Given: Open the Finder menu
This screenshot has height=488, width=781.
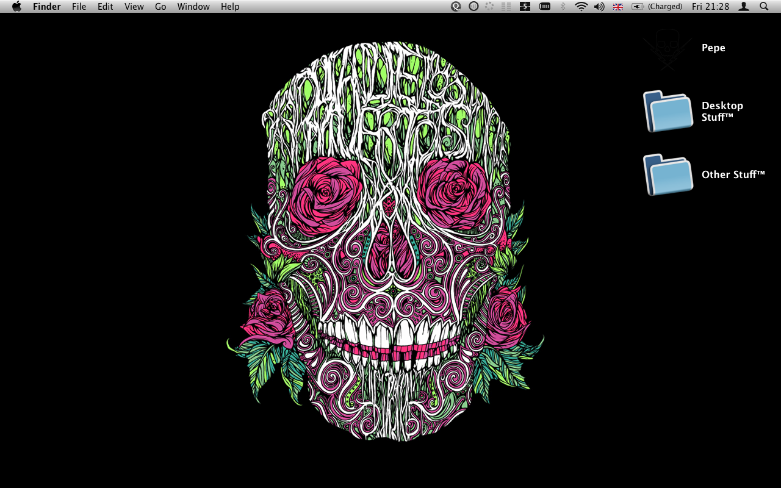Looking at the screenshot, I should [46, 7].
